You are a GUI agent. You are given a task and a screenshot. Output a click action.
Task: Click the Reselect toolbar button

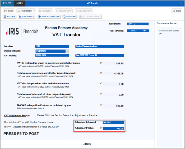click(45, 11)
